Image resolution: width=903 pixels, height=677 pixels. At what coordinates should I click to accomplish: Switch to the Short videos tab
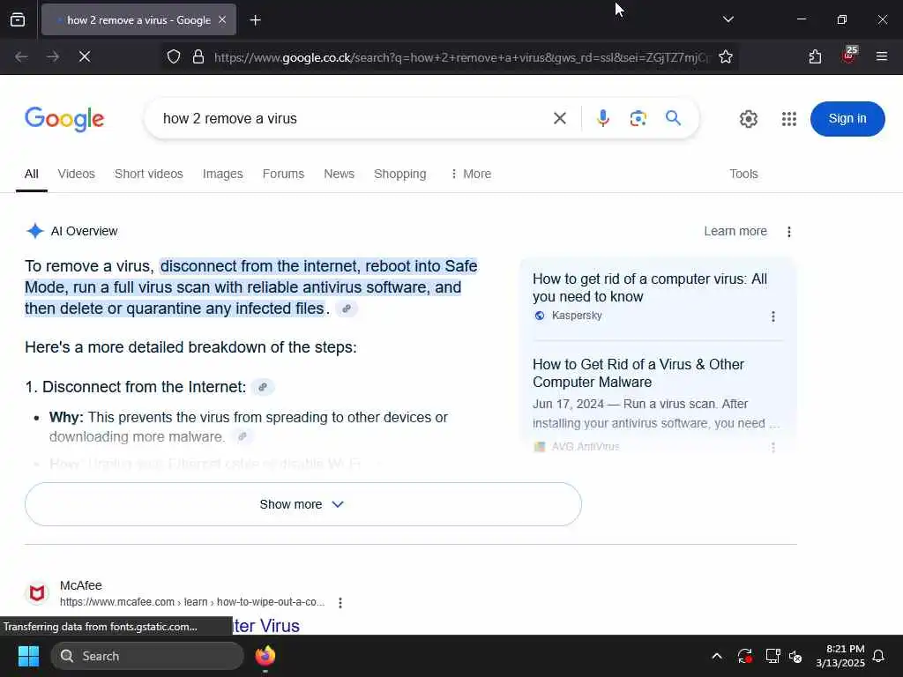pos(148,174)
